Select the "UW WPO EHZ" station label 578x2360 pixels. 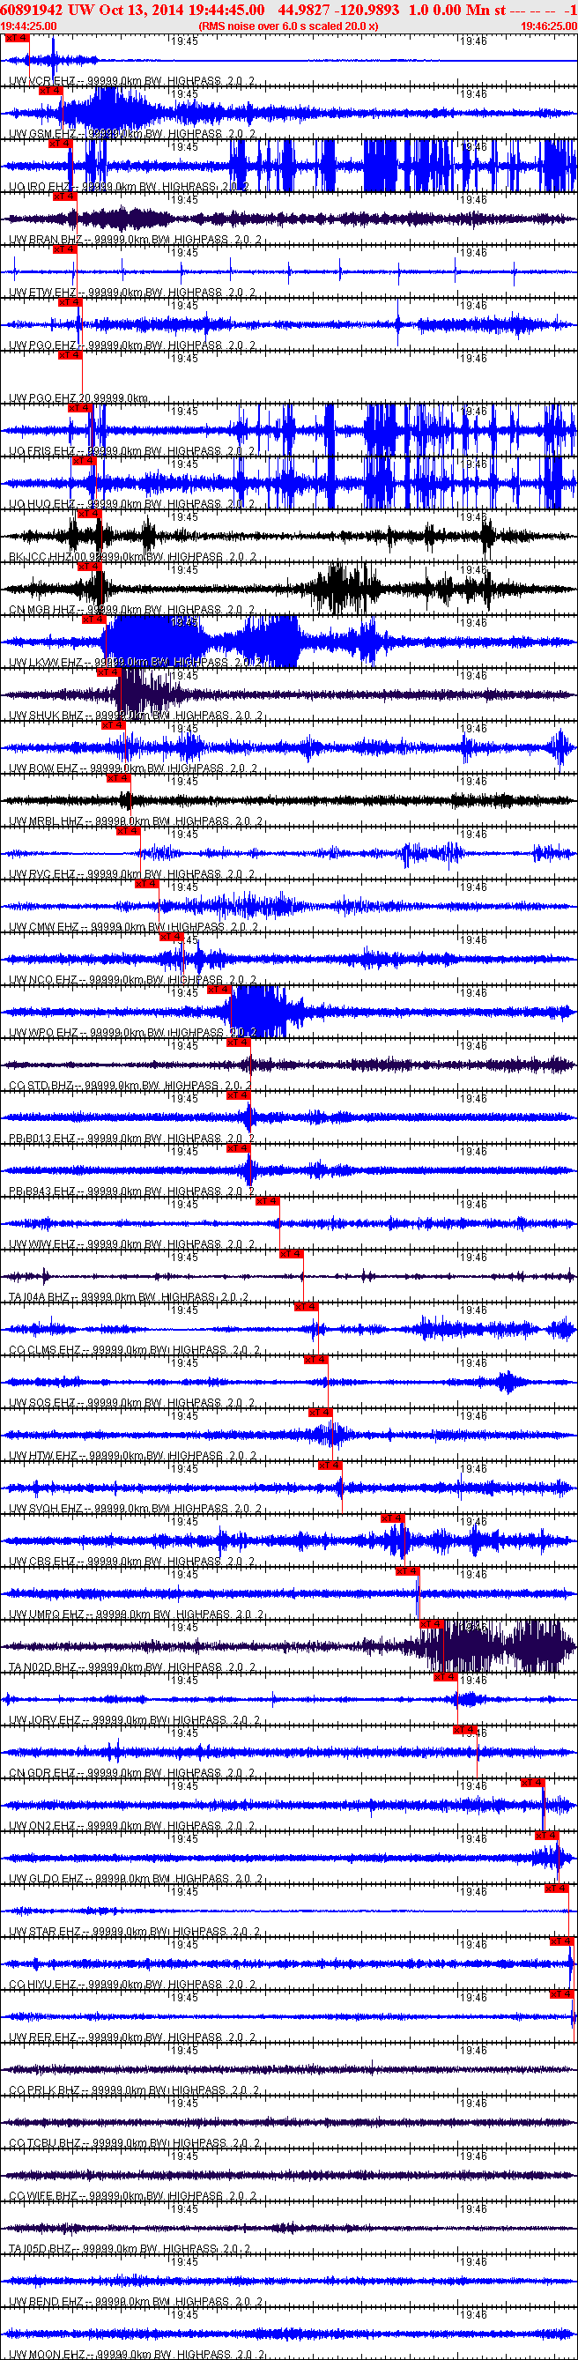coord(43,1034)
